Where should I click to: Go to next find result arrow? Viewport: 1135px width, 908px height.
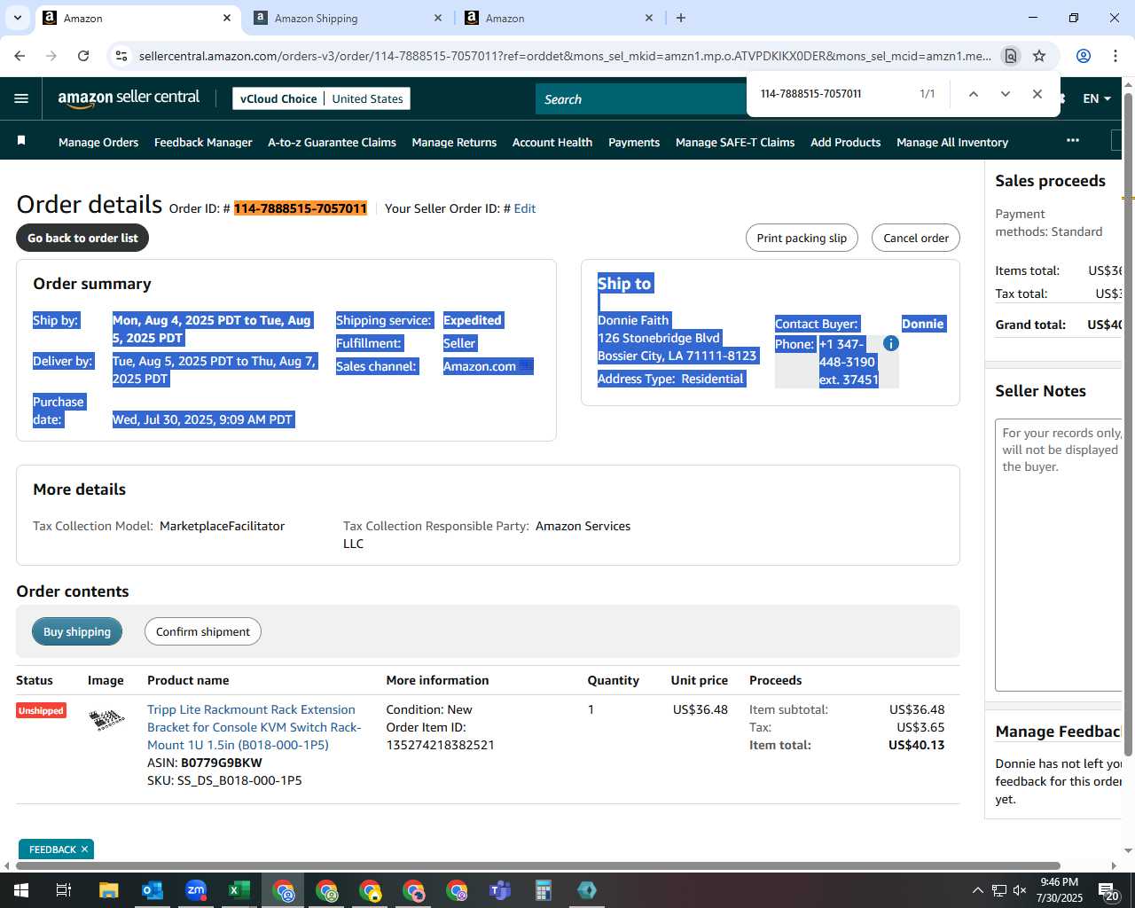[x=1005, y=94]
